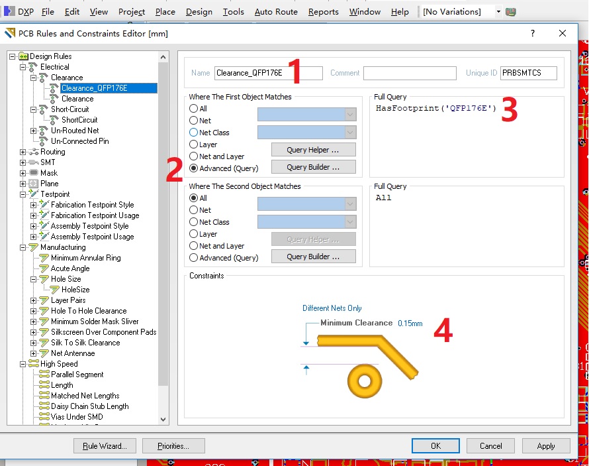Click the SMT category icon
Viewport: 589px width, 466px height.
[x=34, y=162]
